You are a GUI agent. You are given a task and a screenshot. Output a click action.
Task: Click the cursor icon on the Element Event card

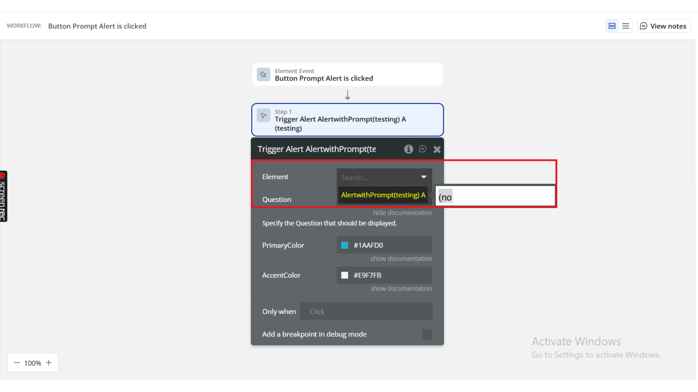coord(264,74)
